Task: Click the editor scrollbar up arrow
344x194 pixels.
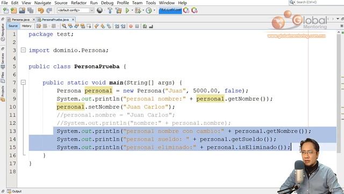Action: pos(339,32)
